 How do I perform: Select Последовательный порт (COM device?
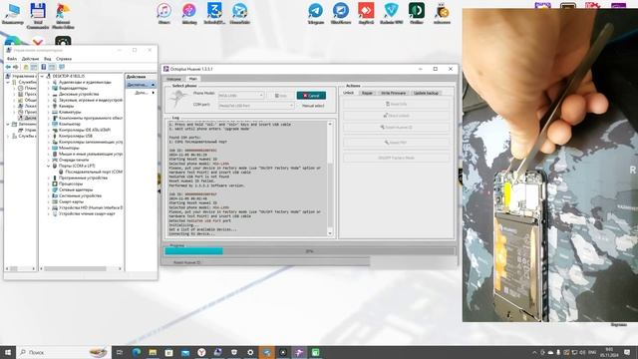pos(91,172)
